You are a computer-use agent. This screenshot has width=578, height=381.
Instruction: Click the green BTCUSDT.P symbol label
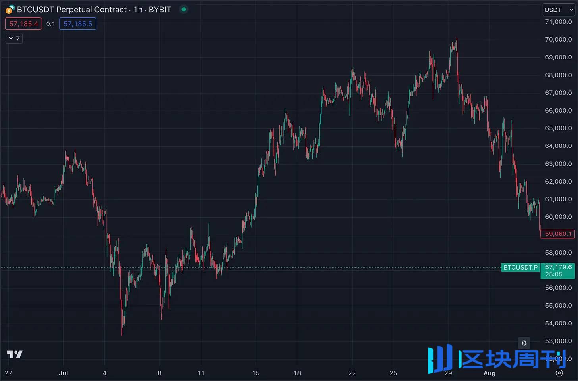coord(520,267)
